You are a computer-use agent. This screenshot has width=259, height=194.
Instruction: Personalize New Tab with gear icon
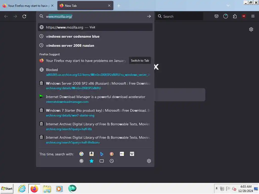point(251,29)
